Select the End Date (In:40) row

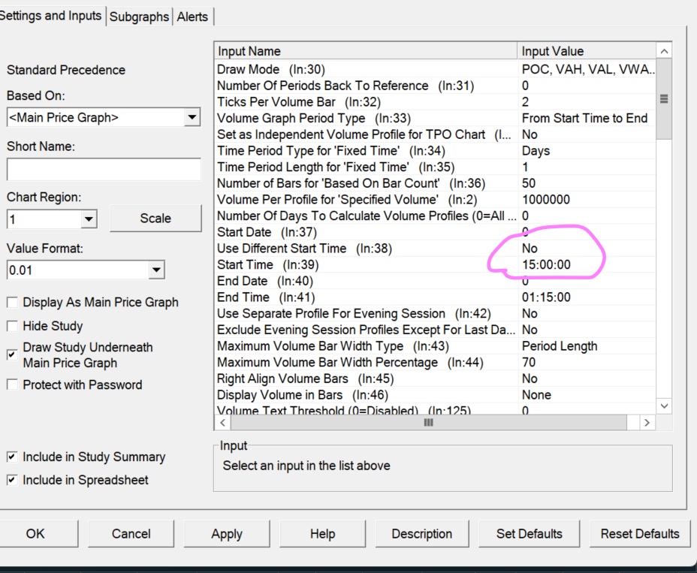435,281
